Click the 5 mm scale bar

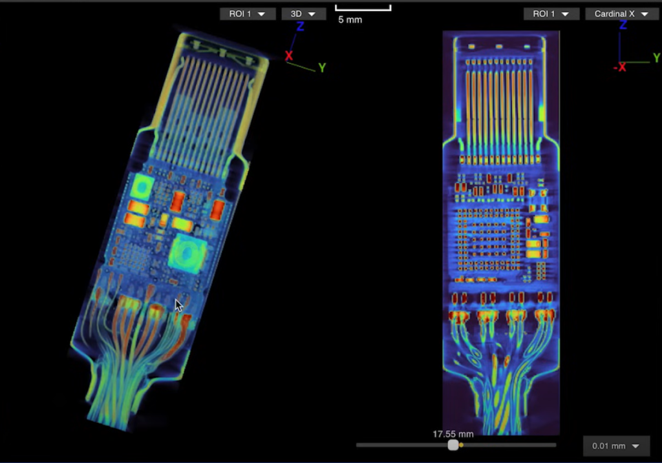363,8
